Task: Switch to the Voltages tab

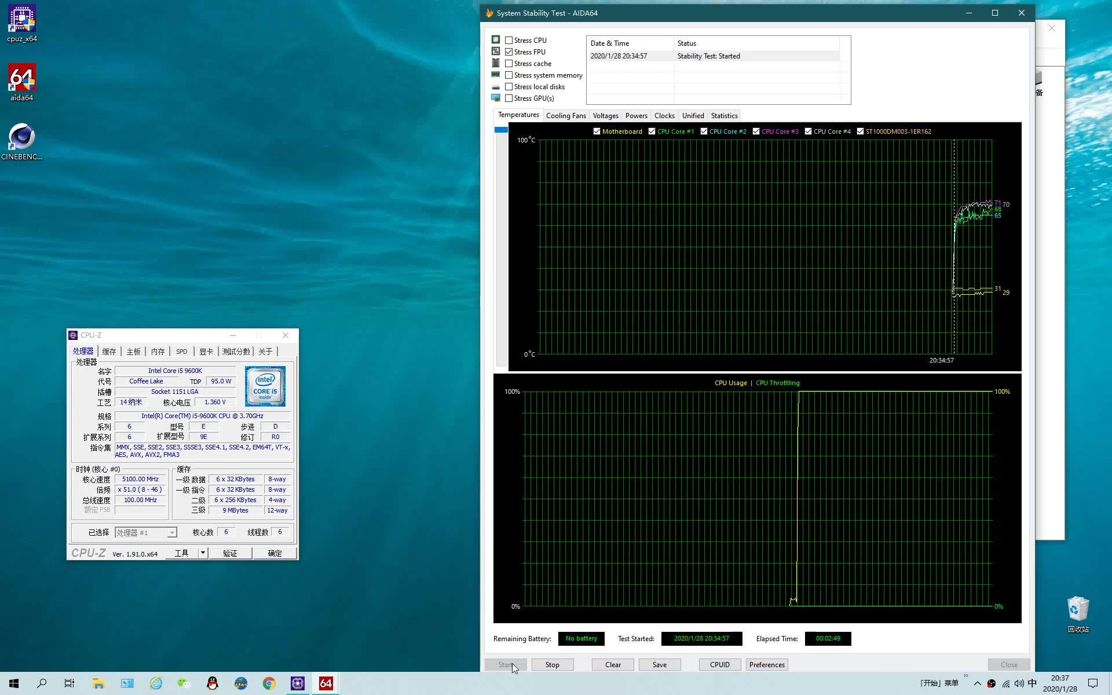Action: tap(605, 116)
